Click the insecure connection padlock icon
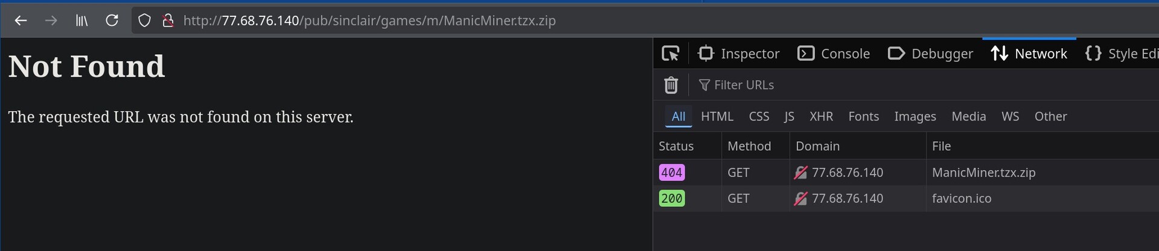 (x=168, y=21)
